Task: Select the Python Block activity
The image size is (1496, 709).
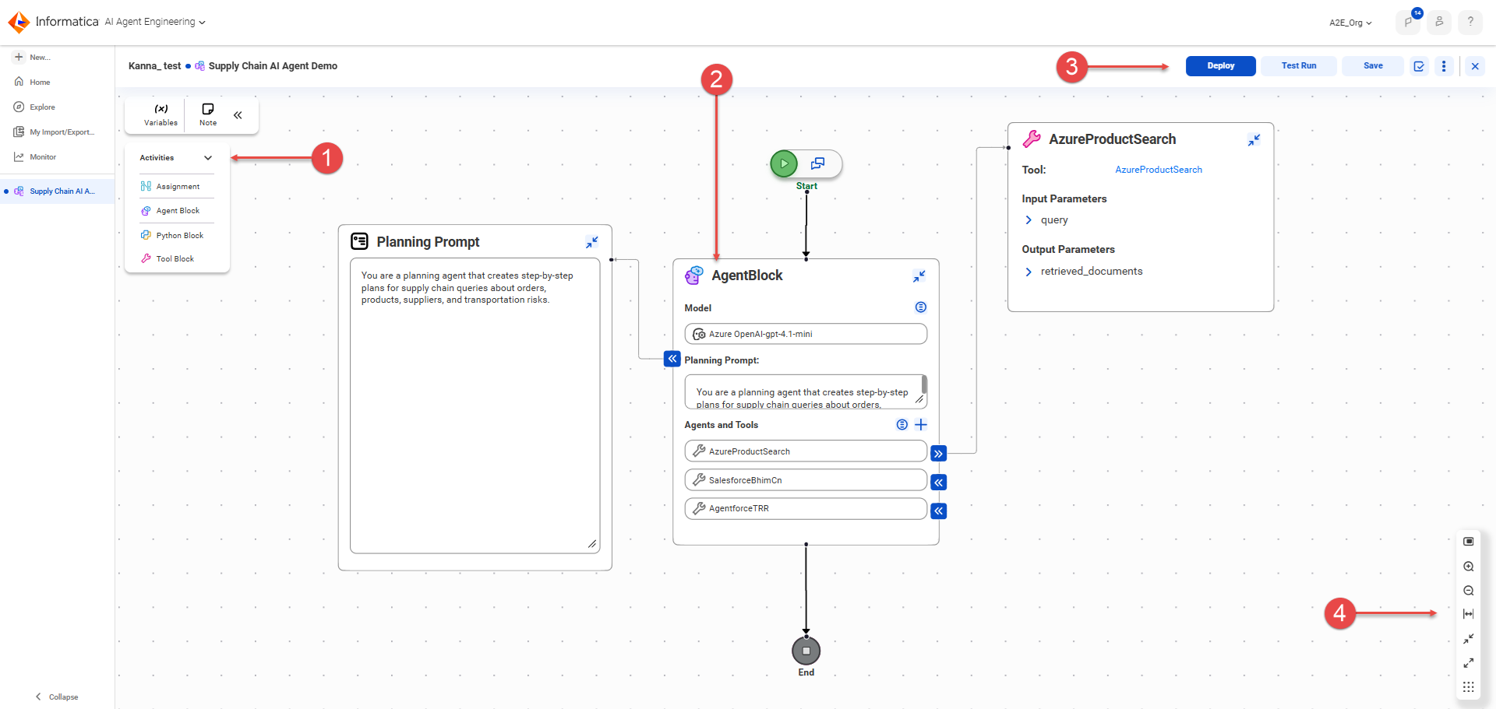Action: 176,236
